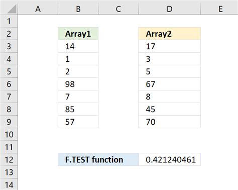The height and width of the screenshot is (190, 238).
Task: Select column C header
Action: pos(118,9)
